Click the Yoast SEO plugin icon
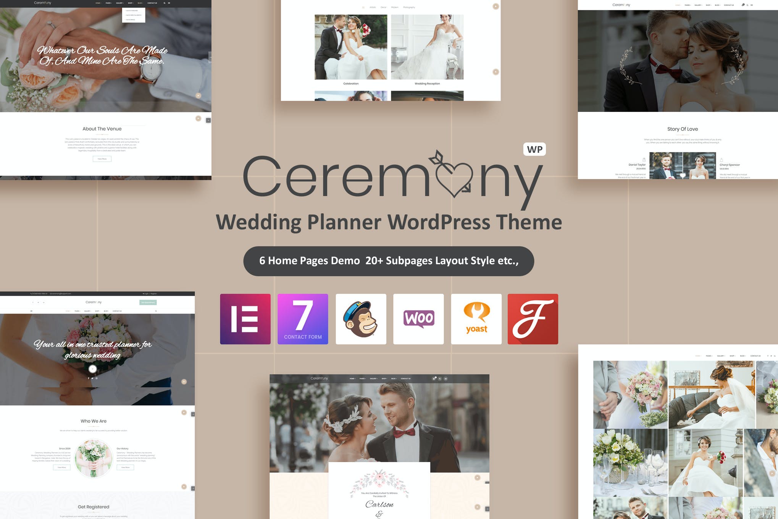 (x=475, y=319)
